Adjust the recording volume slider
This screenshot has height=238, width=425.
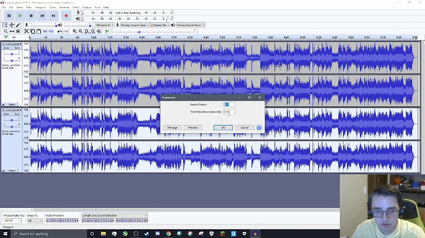coord(43,25)
